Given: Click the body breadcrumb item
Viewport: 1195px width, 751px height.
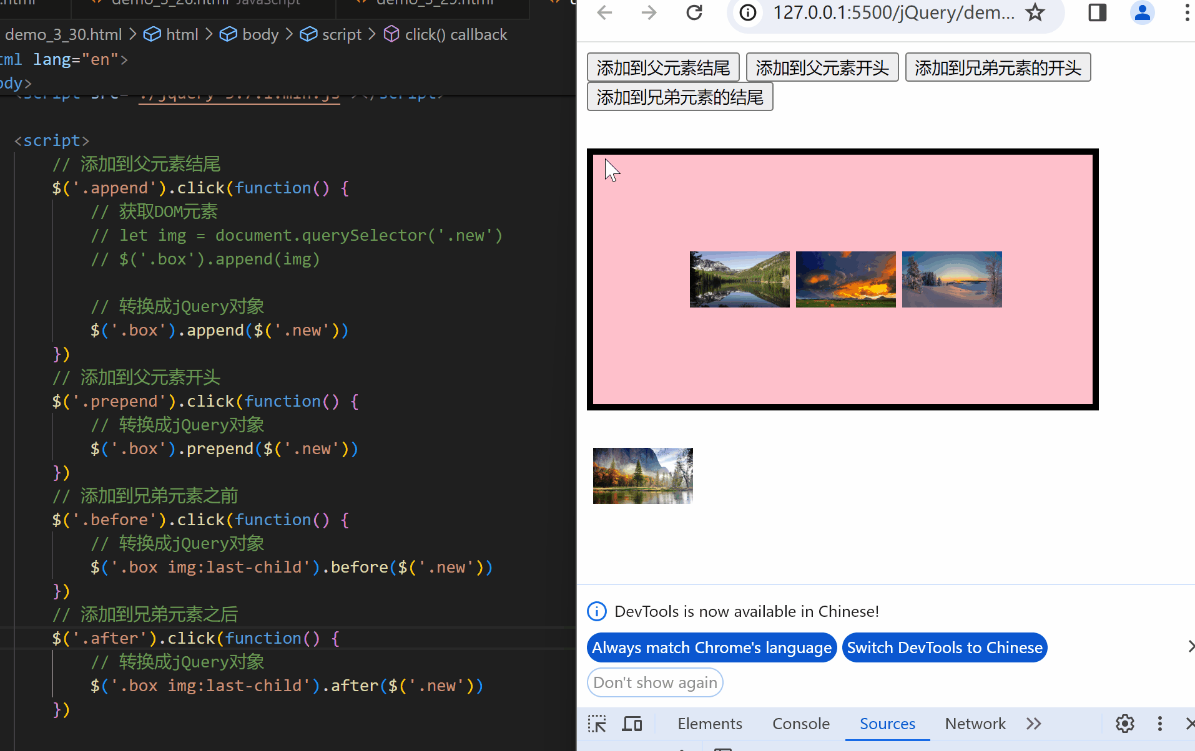Looking at the screenshot, I should click(260, 34).
